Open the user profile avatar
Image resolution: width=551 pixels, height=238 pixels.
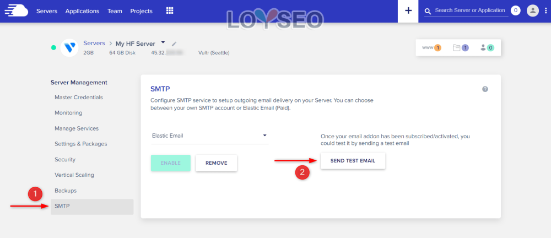(533, 10)
